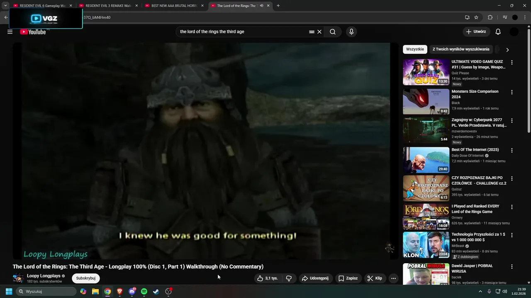
Task: Open the Quiz Please channel link
Action: pyautogui.click(x=460, y=73)
